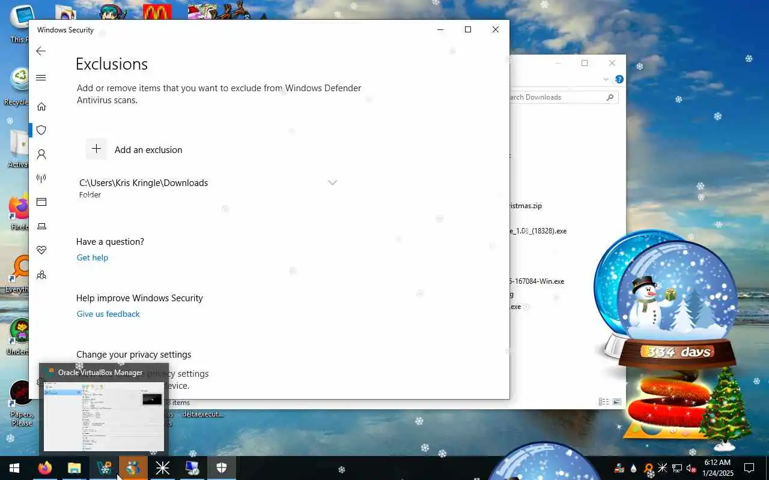The image size is (769, 480).
Task: Select the Everything search desktop icon
Action: (18, 275)
